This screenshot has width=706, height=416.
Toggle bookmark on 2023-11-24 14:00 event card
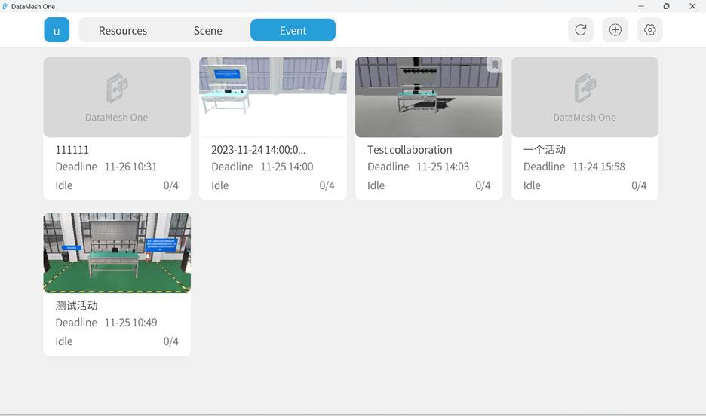[x=339, y=66]
